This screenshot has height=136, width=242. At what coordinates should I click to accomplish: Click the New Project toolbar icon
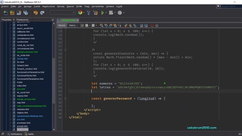(x=12, y=12)
